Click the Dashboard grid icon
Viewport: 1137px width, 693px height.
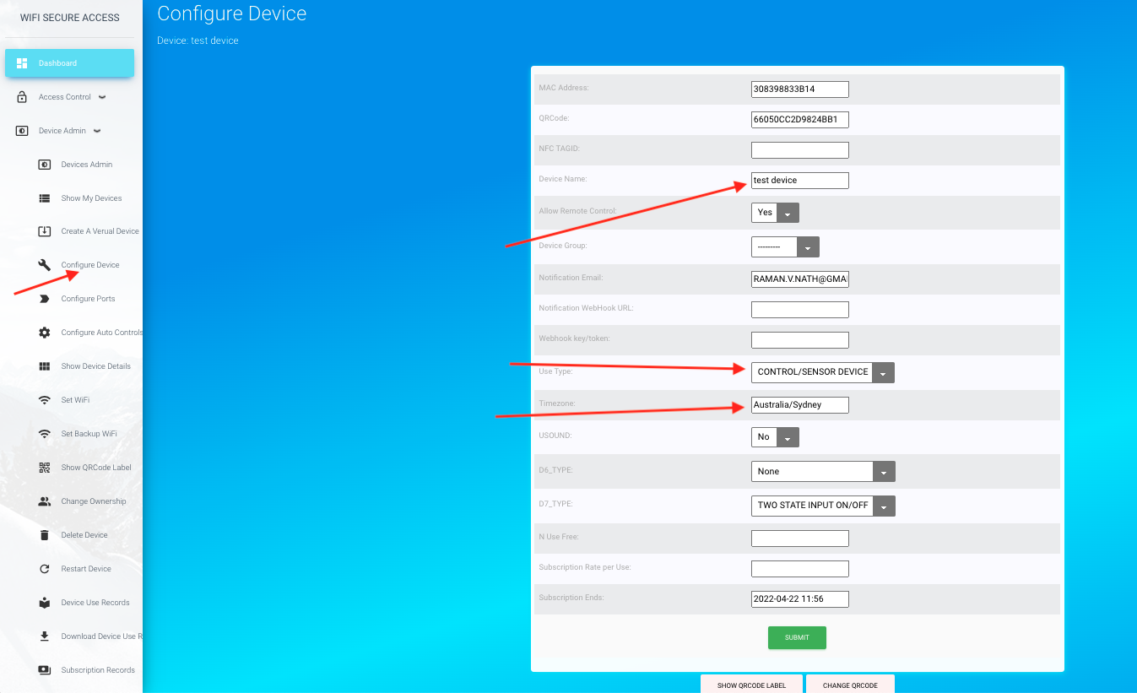tap(22, 63)
